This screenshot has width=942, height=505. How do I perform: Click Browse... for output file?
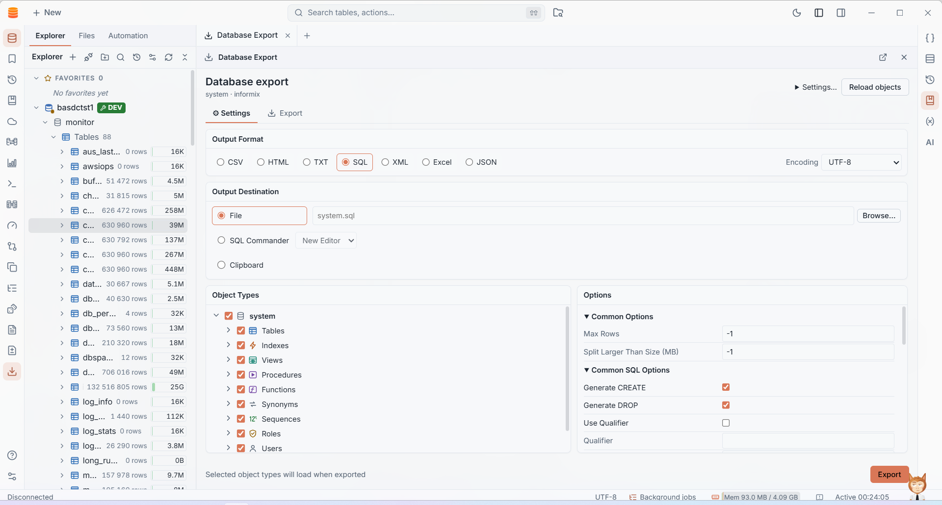pyautogui.click(x=879, y=216)
